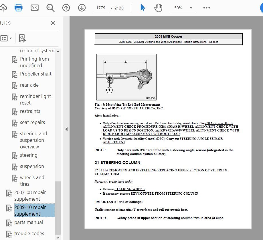Open the 2007-08 repair supplement bookmark
Viewport: 263px width, 240px height.
click(30, 196)
